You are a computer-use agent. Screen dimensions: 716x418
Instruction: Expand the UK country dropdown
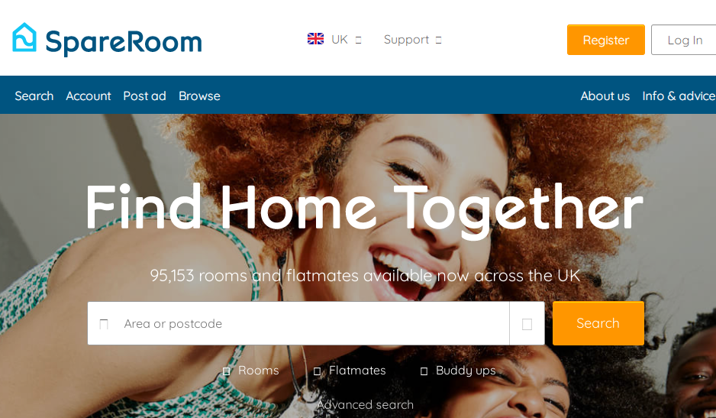pyautogui.click(x=334, y=39)
